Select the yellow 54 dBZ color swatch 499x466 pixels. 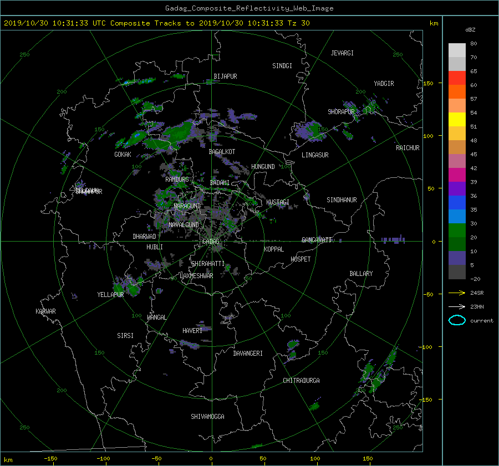457,119
